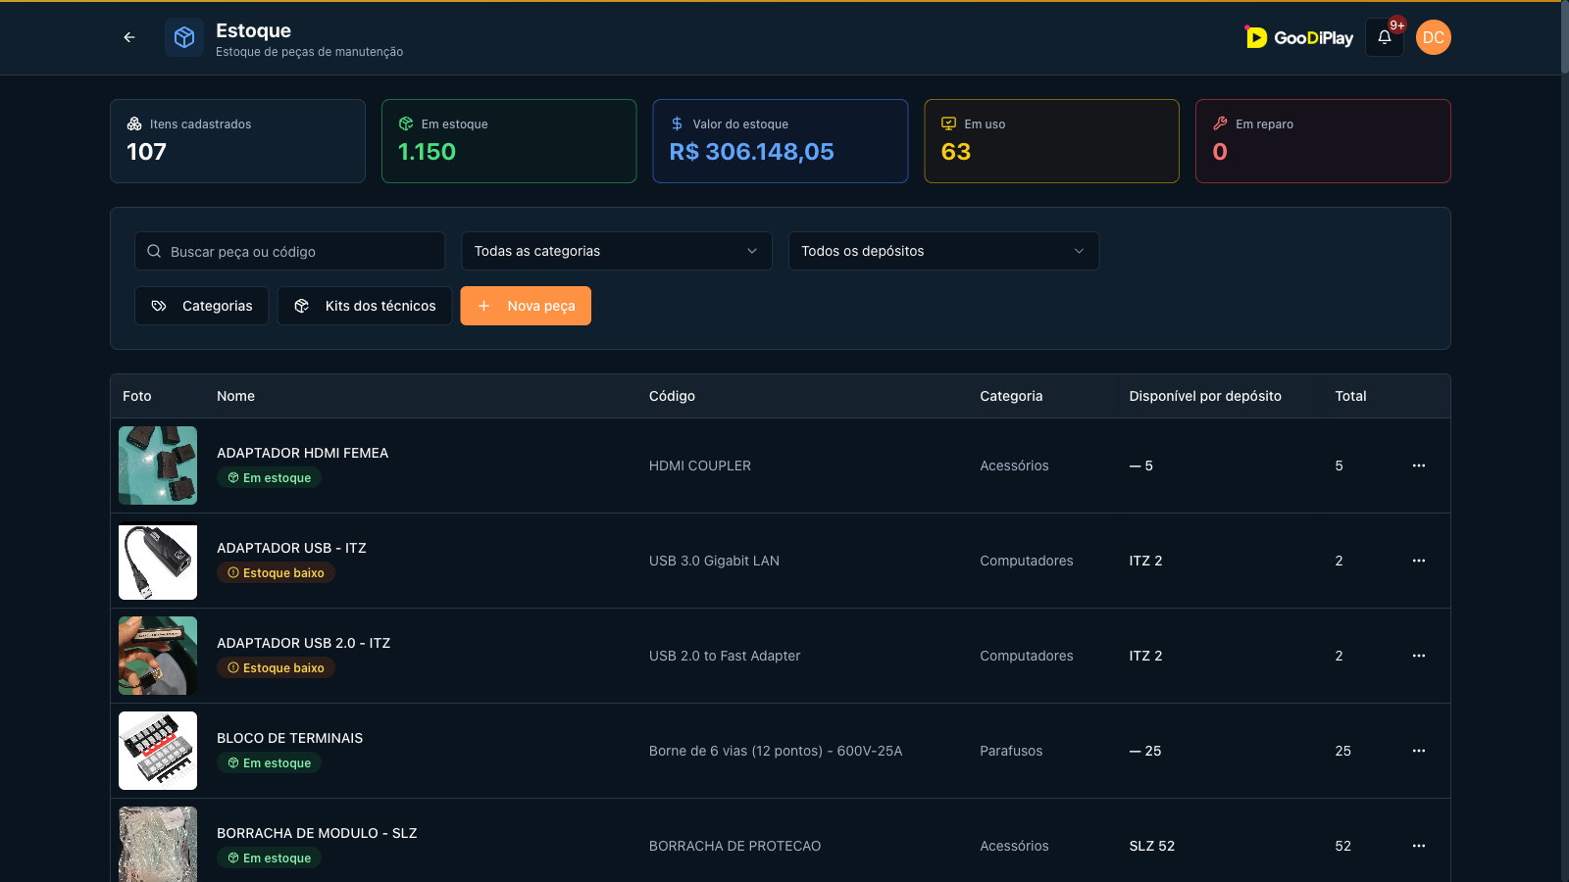The width and height of the screenshot is (1569, 882).
Task: Open the ADAPTADOR USB - ITZ photo
Action: tap(158, 561)
